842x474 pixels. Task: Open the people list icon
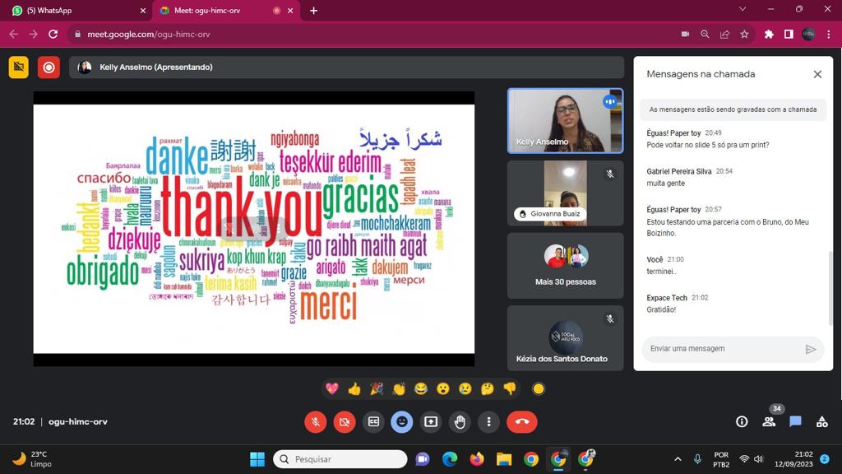click(x=769, y=421)
